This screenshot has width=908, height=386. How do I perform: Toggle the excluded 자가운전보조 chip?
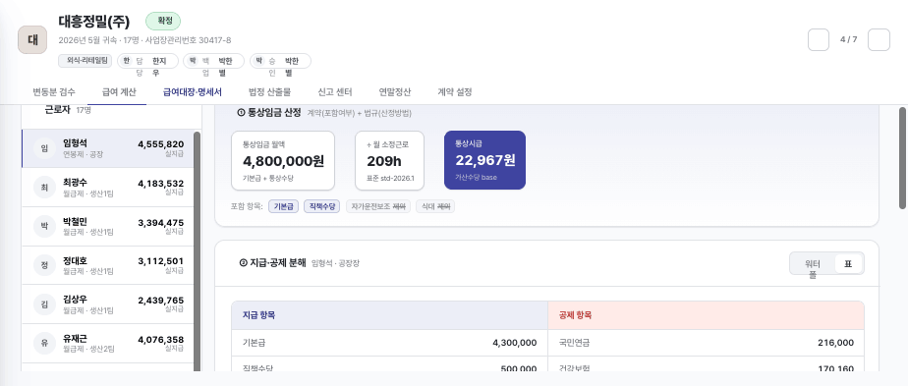pyautogui.click(x=378, y=206)
